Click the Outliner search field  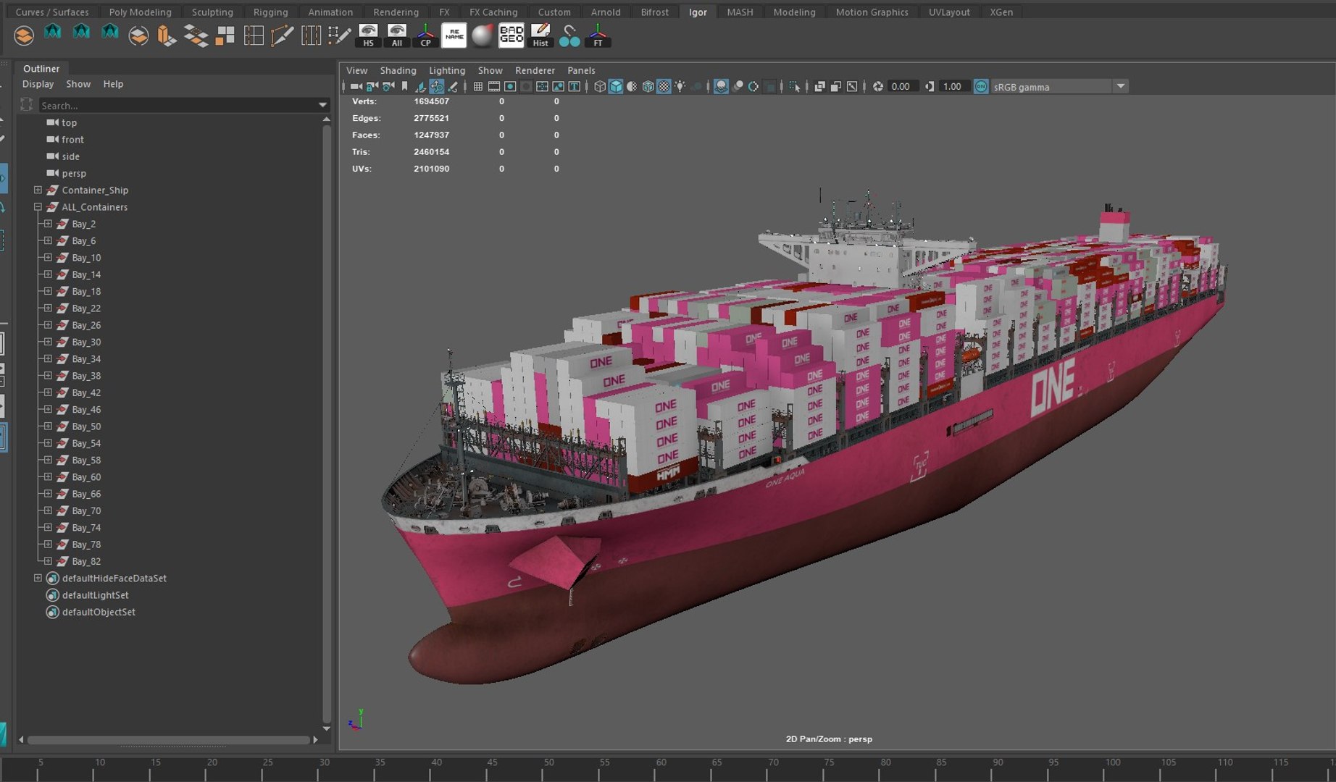pyautogui.click(x=176, y=105)
